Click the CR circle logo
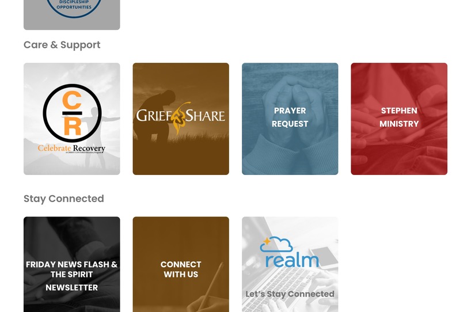 [72, 113]
